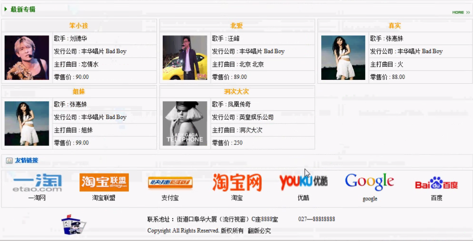The image size is (473, 241).
Task: Click text 歌手 : 凤凰传奇
Action: pos(231,105)
